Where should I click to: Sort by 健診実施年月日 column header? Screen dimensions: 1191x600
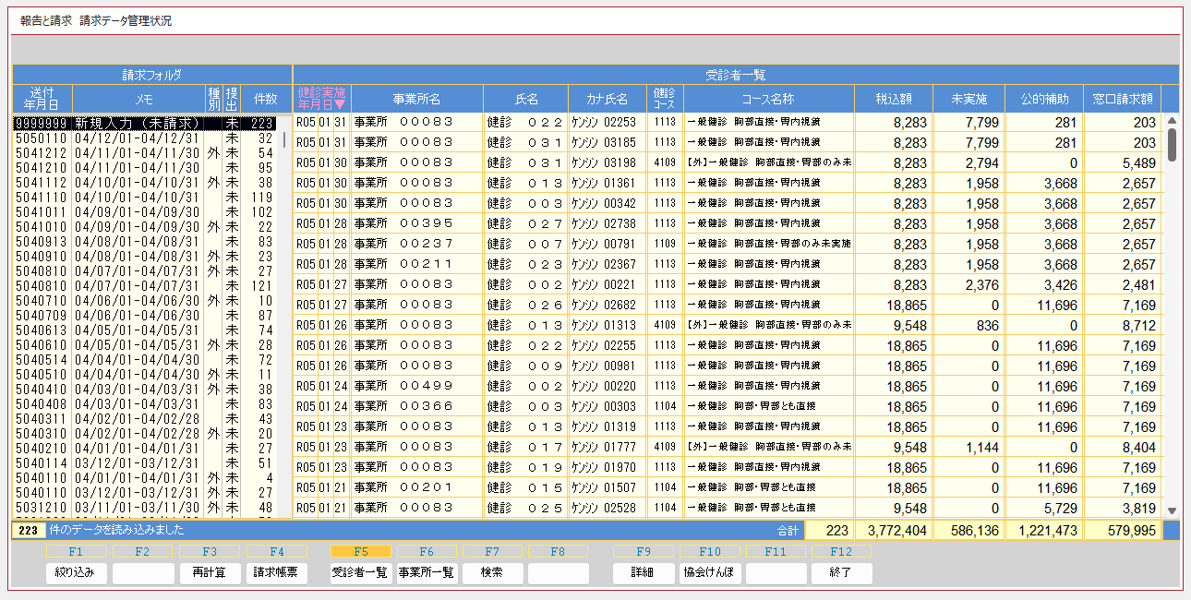pos(321,98)
